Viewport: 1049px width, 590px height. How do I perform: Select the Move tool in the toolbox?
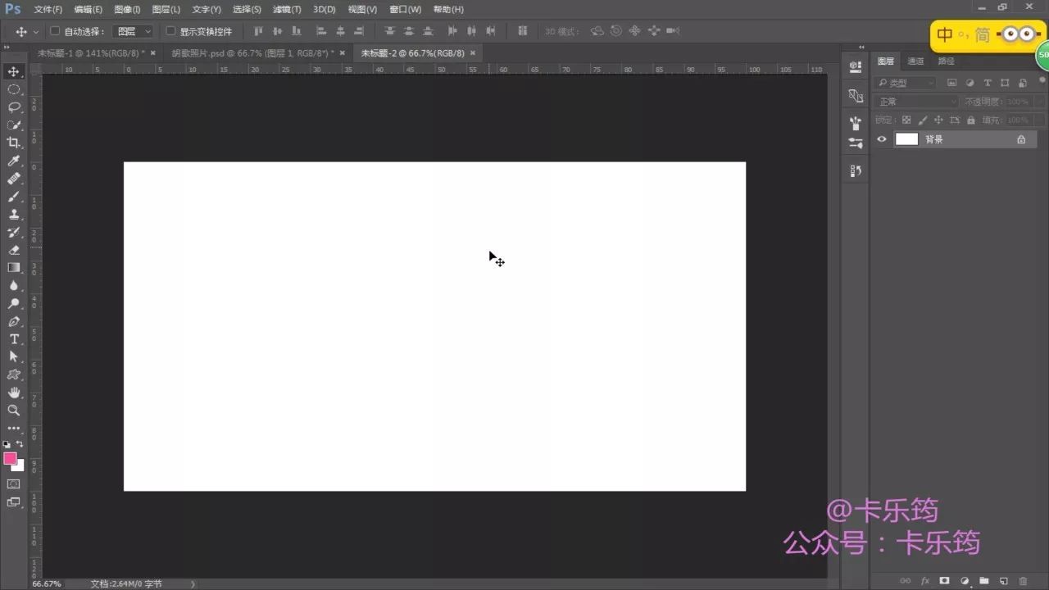(x=14, y=71)
